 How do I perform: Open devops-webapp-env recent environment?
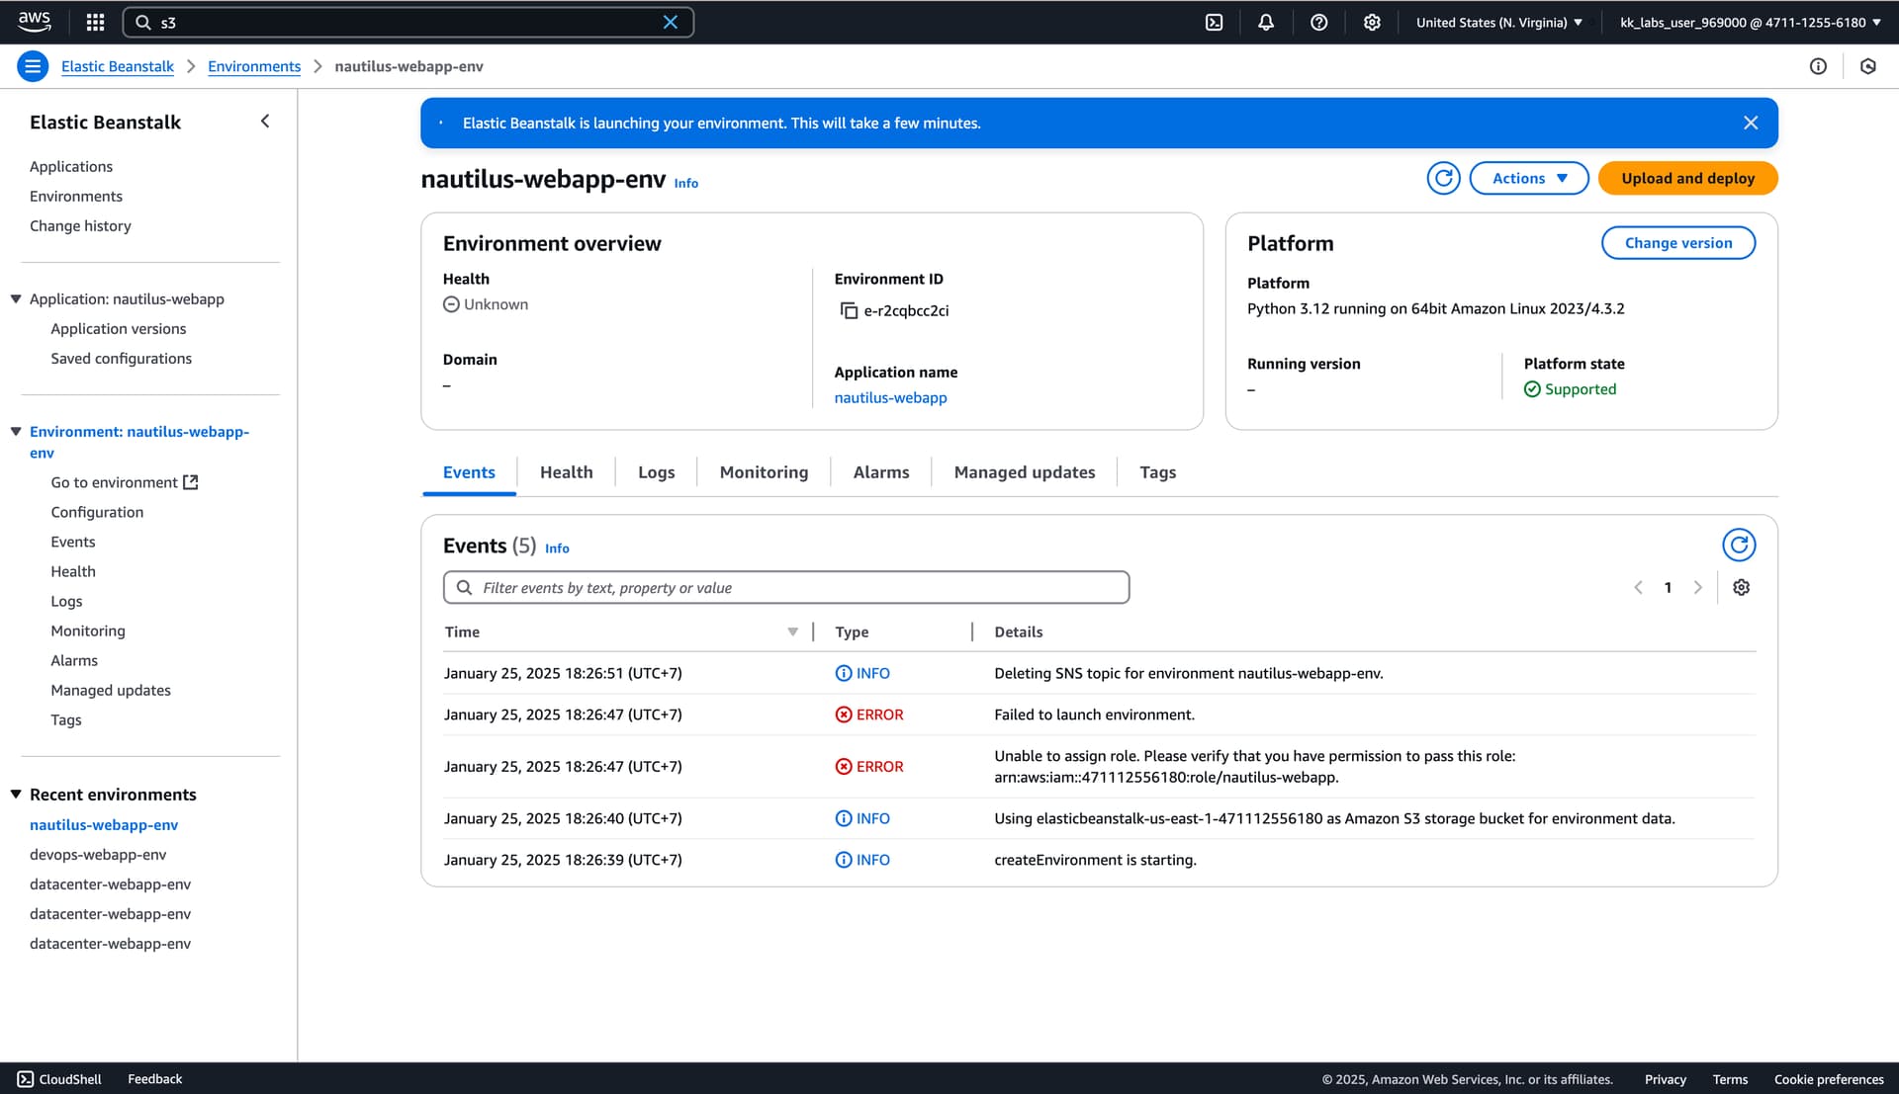point(98,854)
